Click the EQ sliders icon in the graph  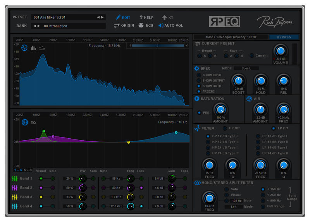pos(25,122)
